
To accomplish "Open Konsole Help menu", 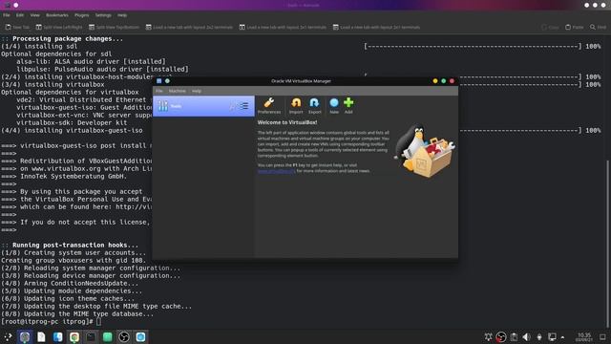I will (x=122, y=15).
